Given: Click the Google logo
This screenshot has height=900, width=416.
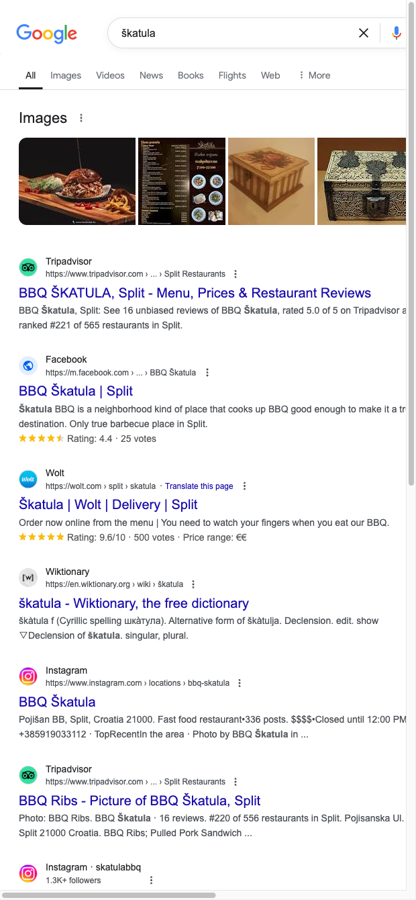Looking at the screenshot, I should tap(46, 34).
